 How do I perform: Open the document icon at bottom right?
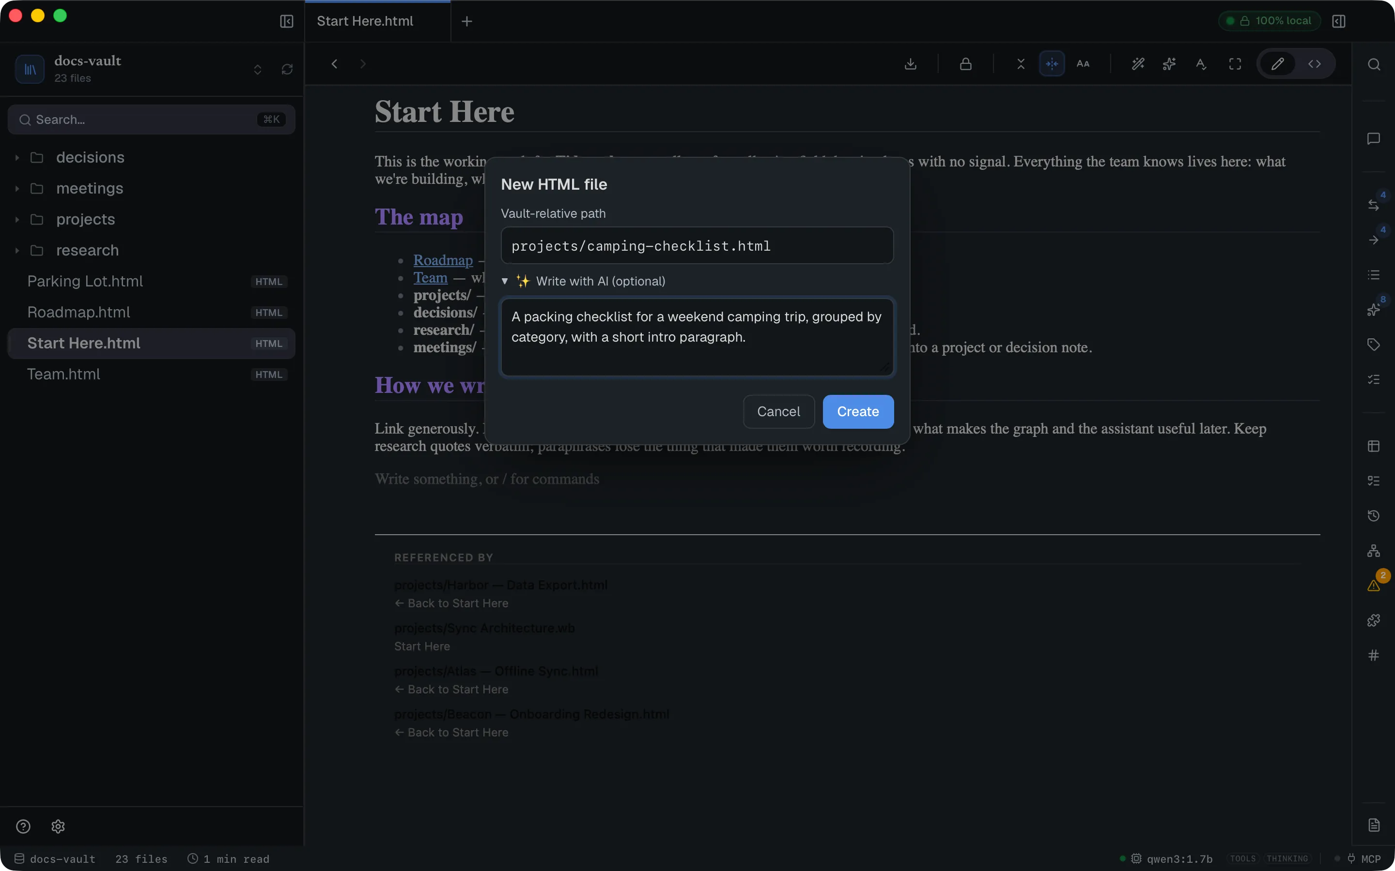tap(1374, 825)
